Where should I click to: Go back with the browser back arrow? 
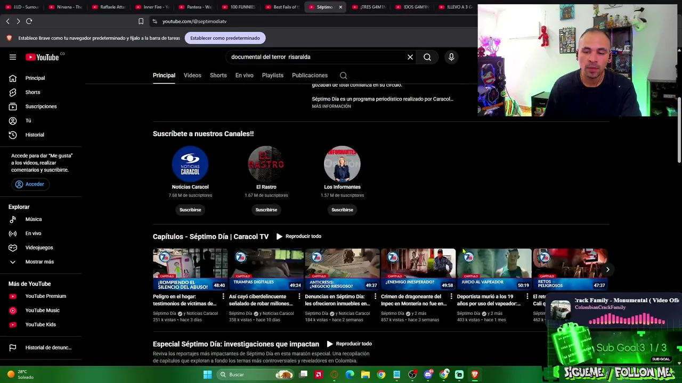pos(8,21)
